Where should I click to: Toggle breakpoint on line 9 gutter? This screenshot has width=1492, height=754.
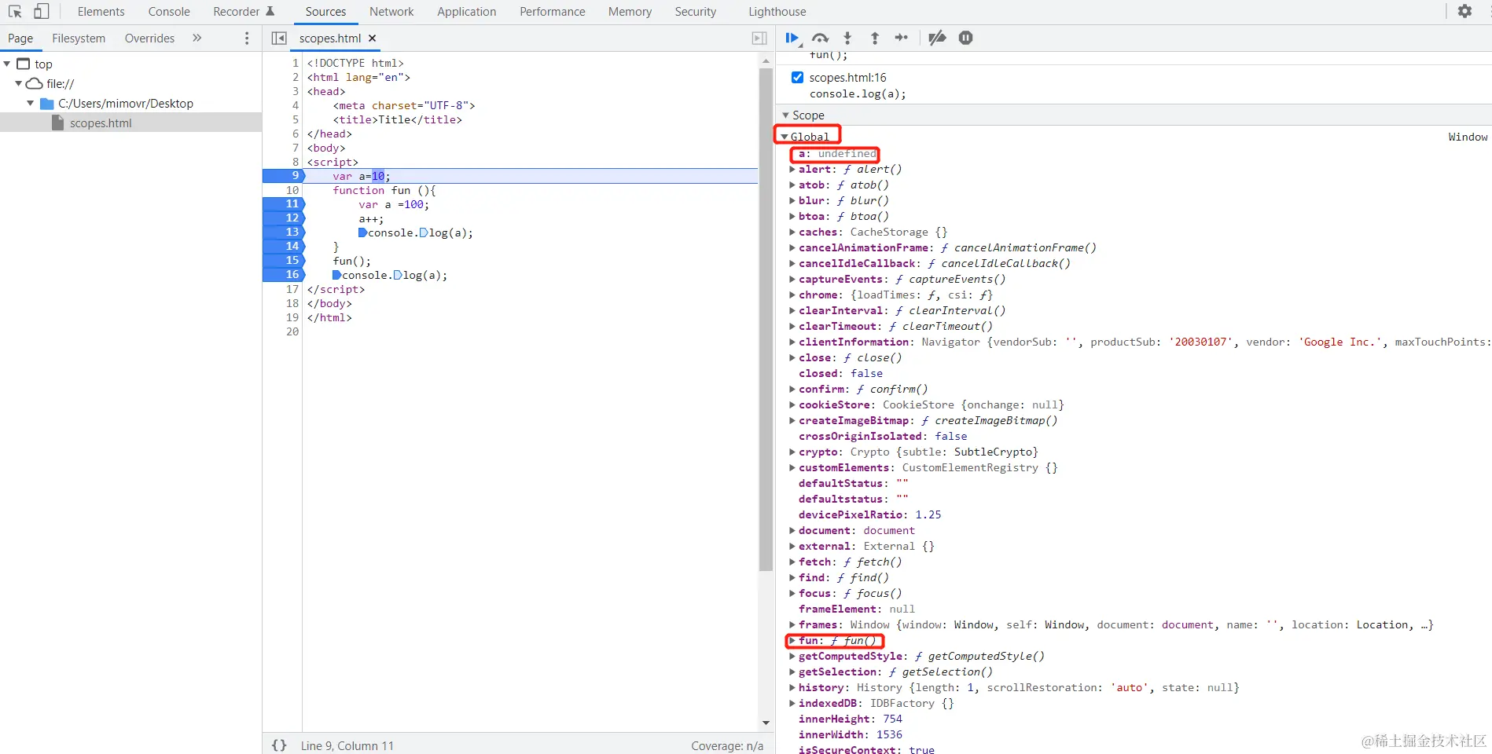284,176
